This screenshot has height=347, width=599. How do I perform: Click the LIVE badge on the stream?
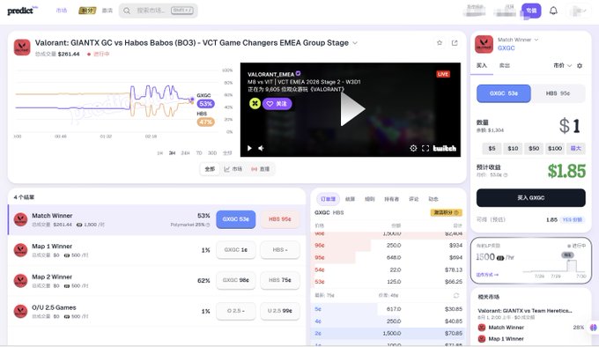[x=443, y=74]
